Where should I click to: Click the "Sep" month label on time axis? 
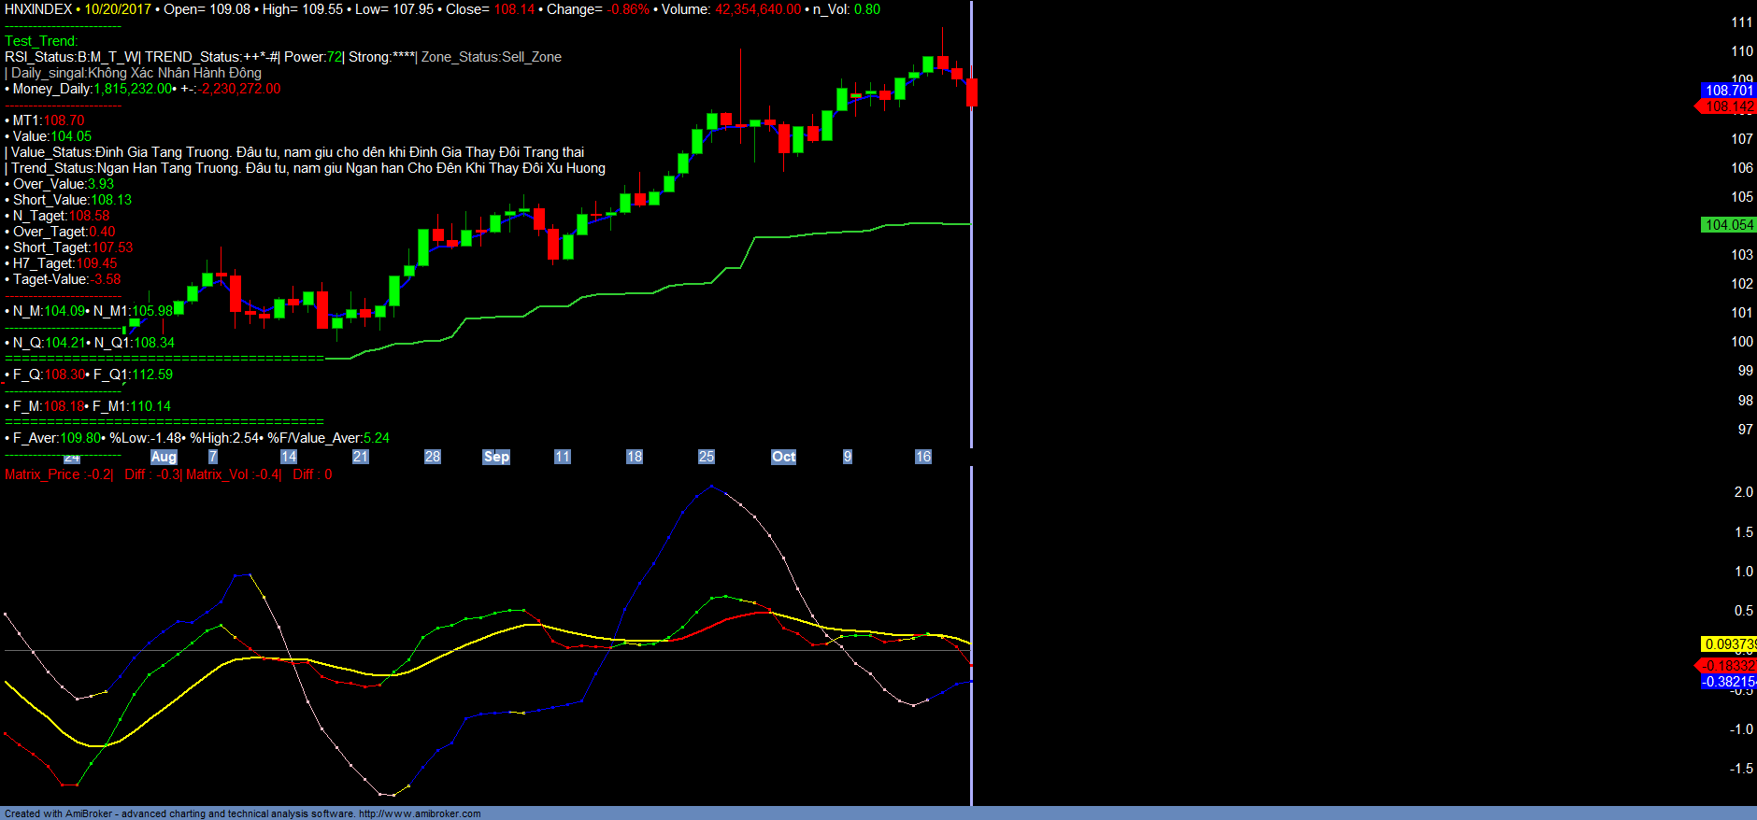click(x=496, y=457)
